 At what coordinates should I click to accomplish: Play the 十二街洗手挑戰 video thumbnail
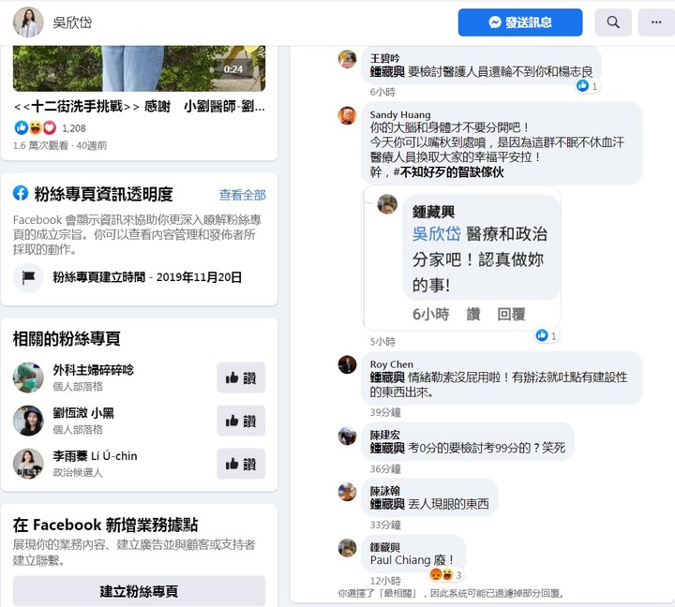click(139, 68)
